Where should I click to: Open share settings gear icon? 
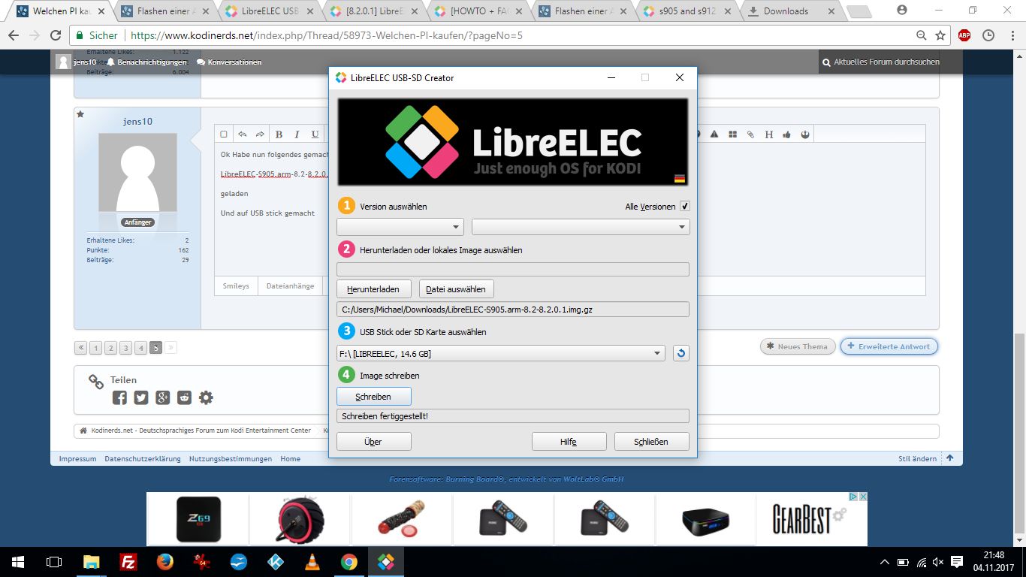[x=206, y=397]
